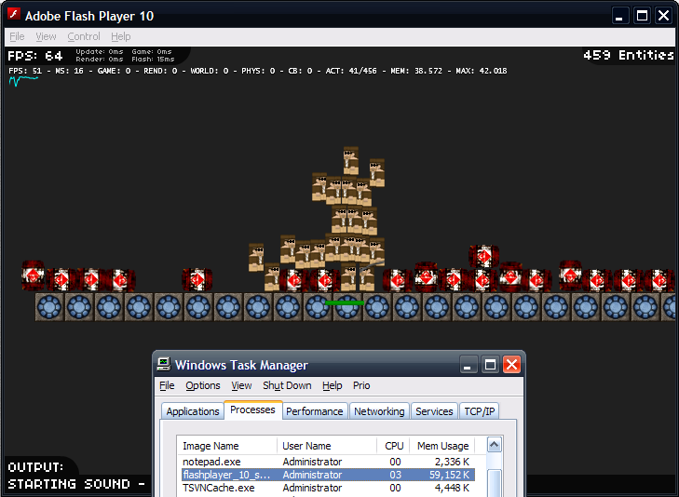Open Task Manager's Options menu
Image resolution: width=679 pixels, height=497 pixels.
pyautogui.click(x=203, y=385)
